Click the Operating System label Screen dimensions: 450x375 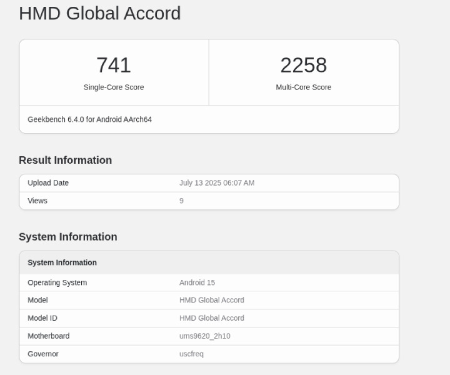[x=57, y=282]
